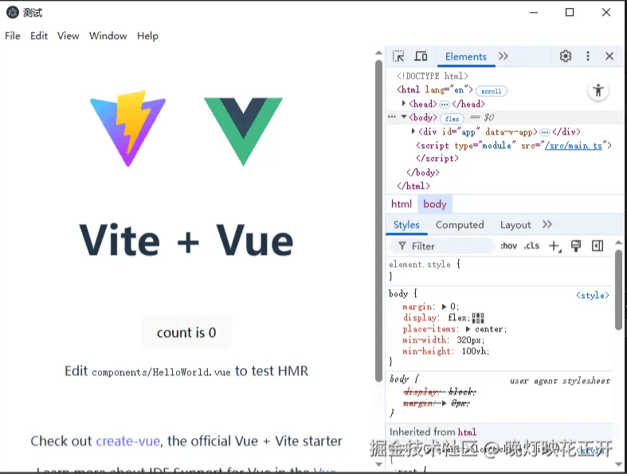627x474 pixels.
Task: Open DevTools settings gear
Action: 566,56
